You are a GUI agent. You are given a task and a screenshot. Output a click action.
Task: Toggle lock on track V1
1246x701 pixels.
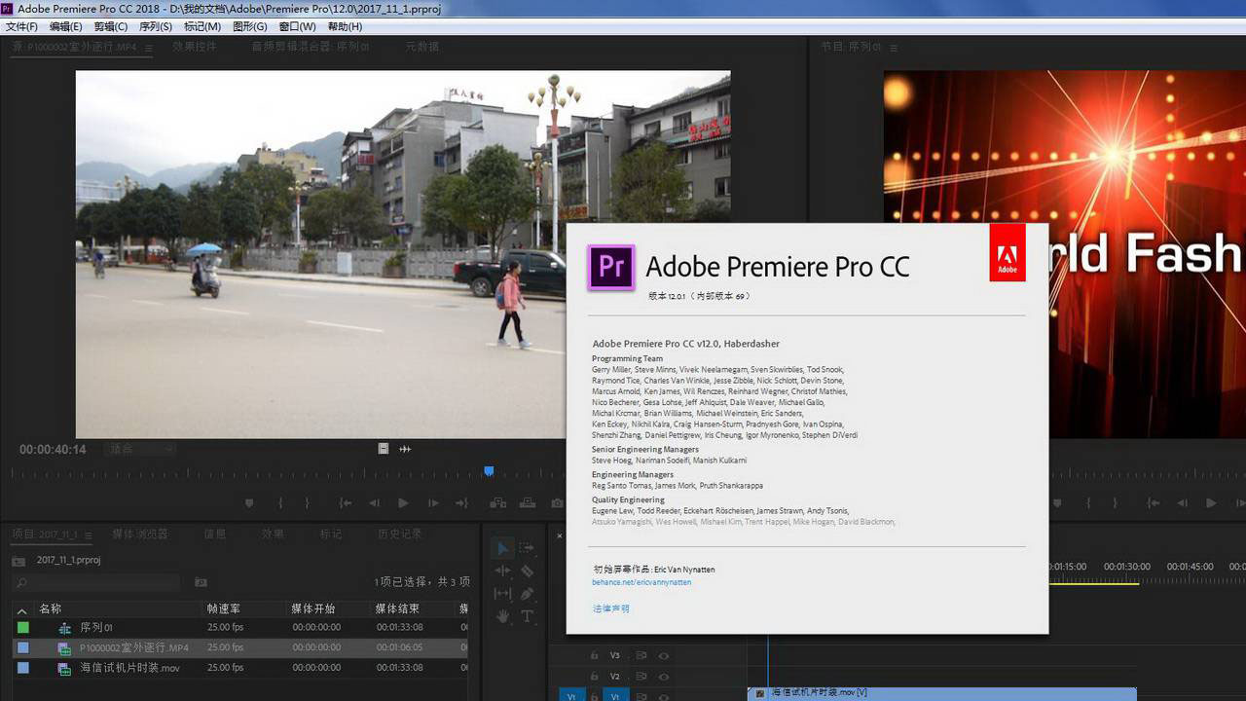pyautogui.click(x=594, y=696)
